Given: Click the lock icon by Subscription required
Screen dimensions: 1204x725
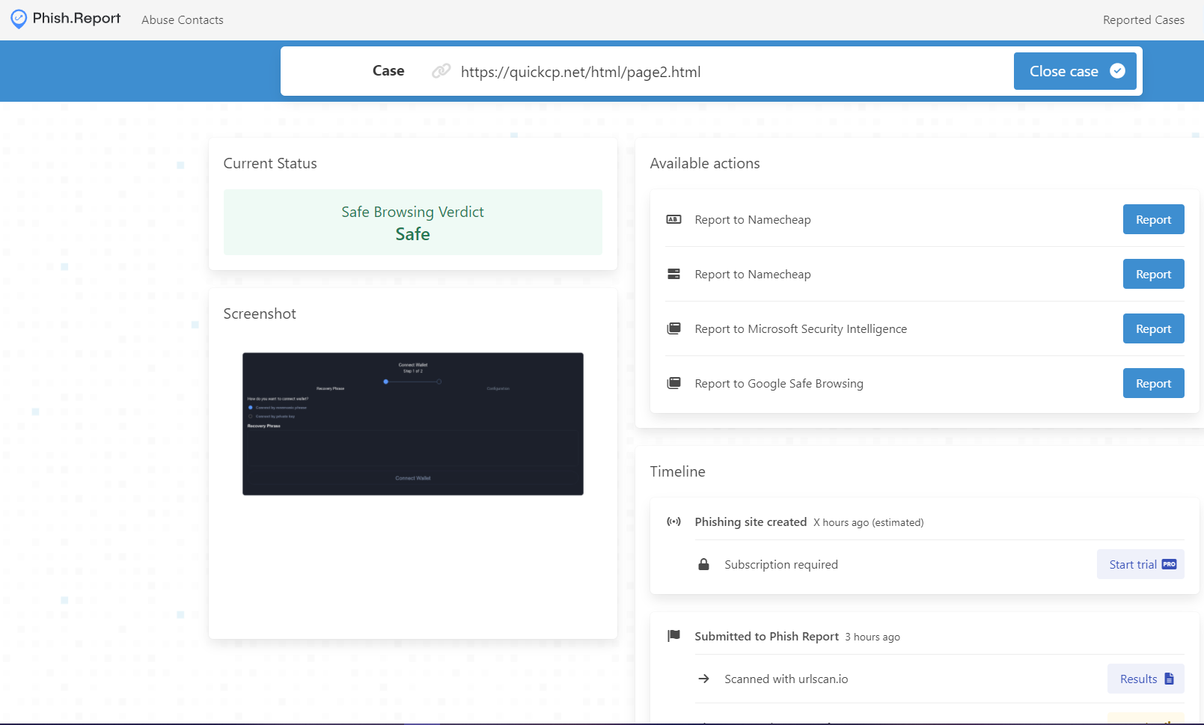Looking at the screenshot, I should [703, 564].
